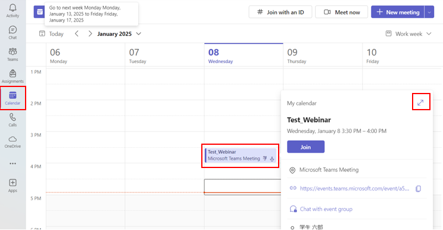Select Tuesday 07 column header
This screenshot has width=443, height=230.
coord(164,55)
